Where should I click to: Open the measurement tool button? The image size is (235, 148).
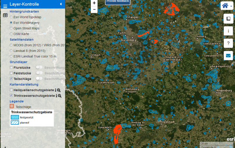[x=228, y=19]
